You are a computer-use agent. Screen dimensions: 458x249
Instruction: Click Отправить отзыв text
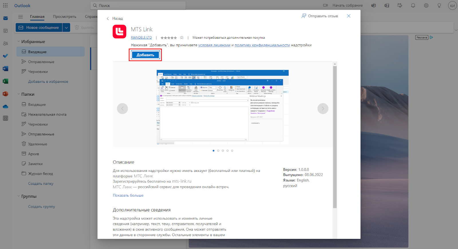(323, 16)
